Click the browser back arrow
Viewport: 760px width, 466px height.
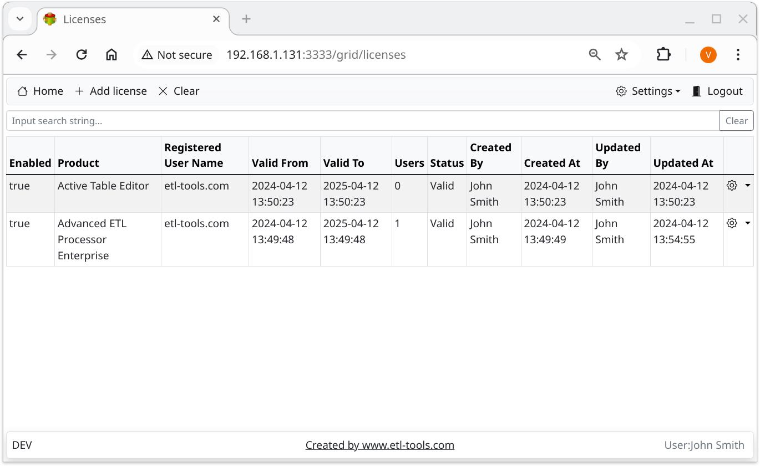(22, 54)
